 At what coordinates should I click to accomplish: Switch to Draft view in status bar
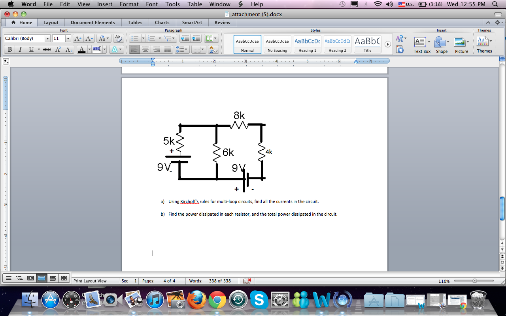8,278
